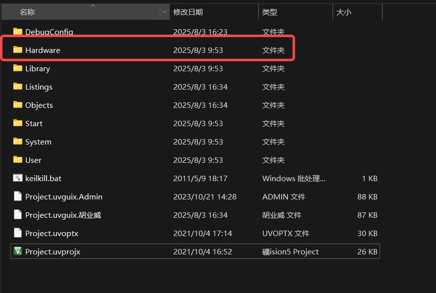Select the Listings folder name

click(x=39, y=87)
